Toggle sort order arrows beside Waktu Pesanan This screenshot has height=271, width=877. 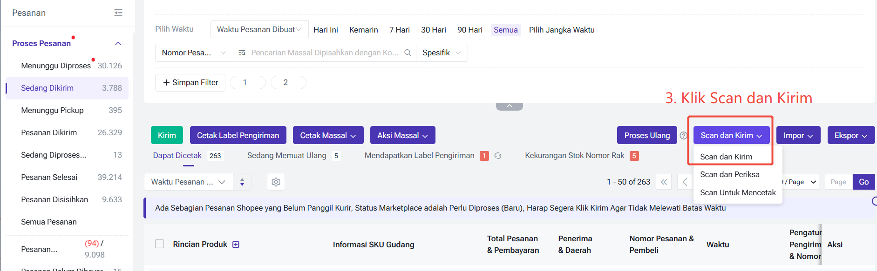point(242,182)
